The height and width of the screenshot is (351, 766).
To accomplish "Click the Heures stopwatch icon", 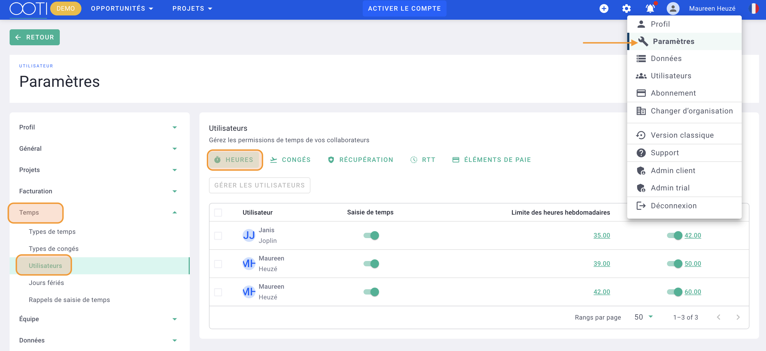I will click(217, 160).
